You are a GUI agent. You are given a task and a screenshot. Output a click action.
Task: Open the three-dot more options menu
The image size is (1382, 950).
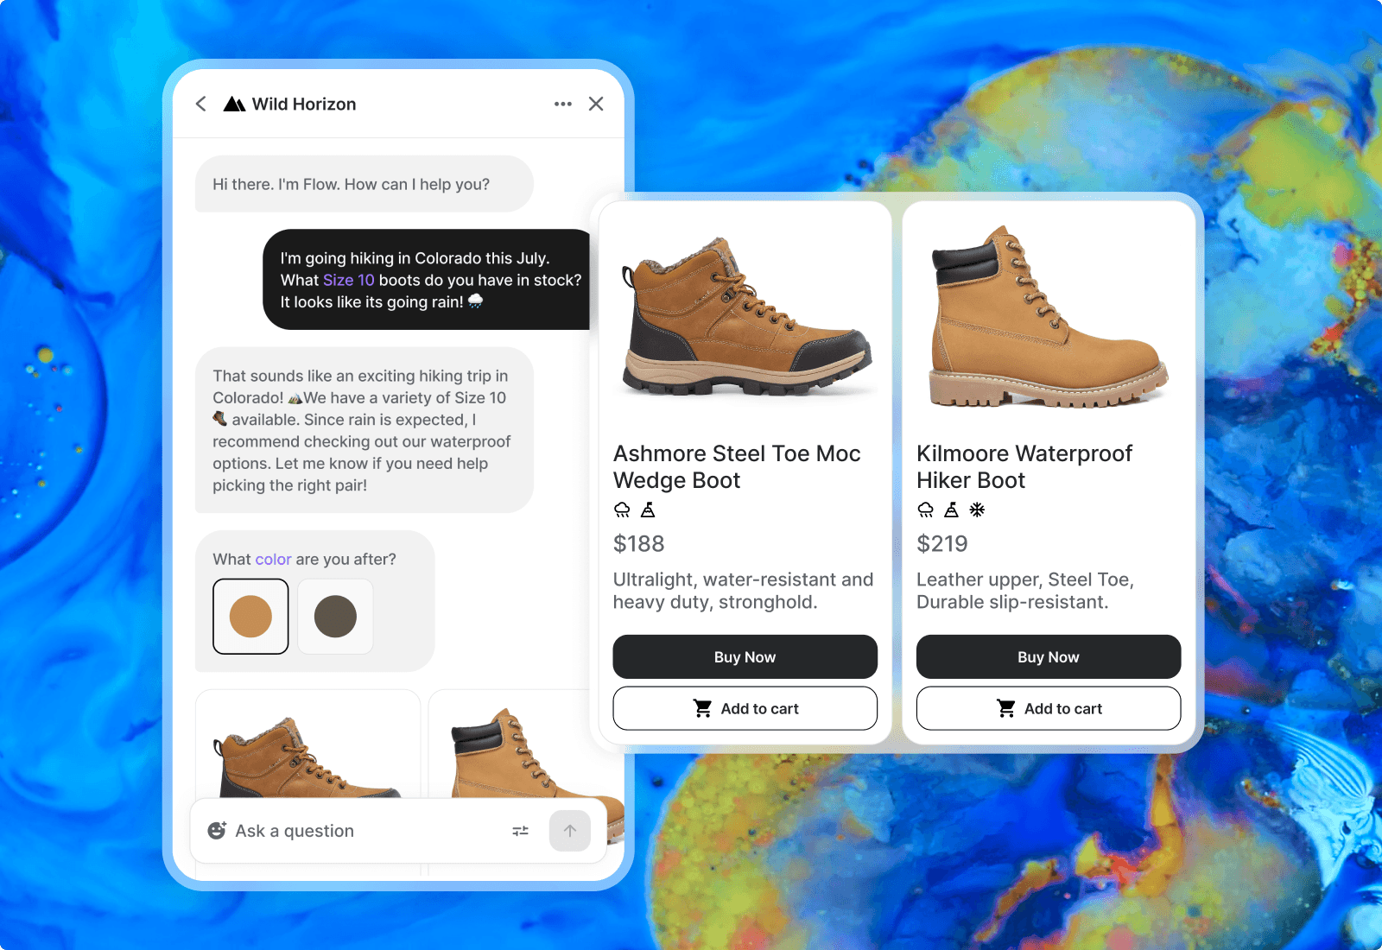(x=563, y=104)
